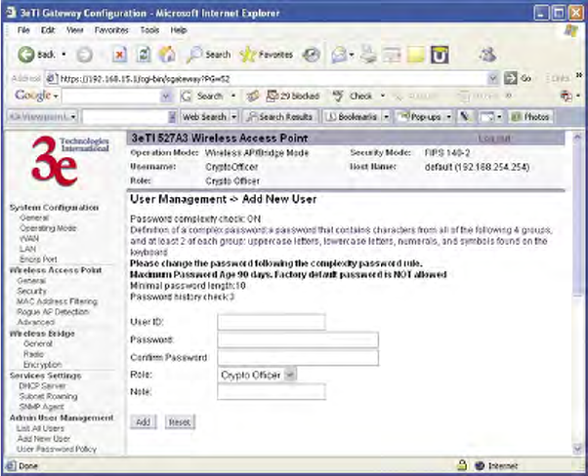
Task: Open MAC Address Filtering link
Action: [x=57, y=301]
